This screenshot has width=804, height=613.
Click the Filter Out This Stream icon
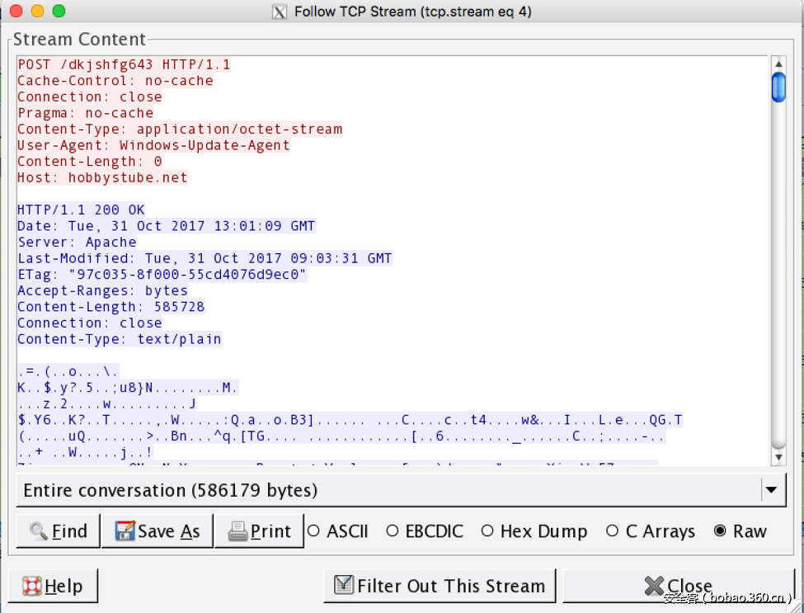[344, 586]
